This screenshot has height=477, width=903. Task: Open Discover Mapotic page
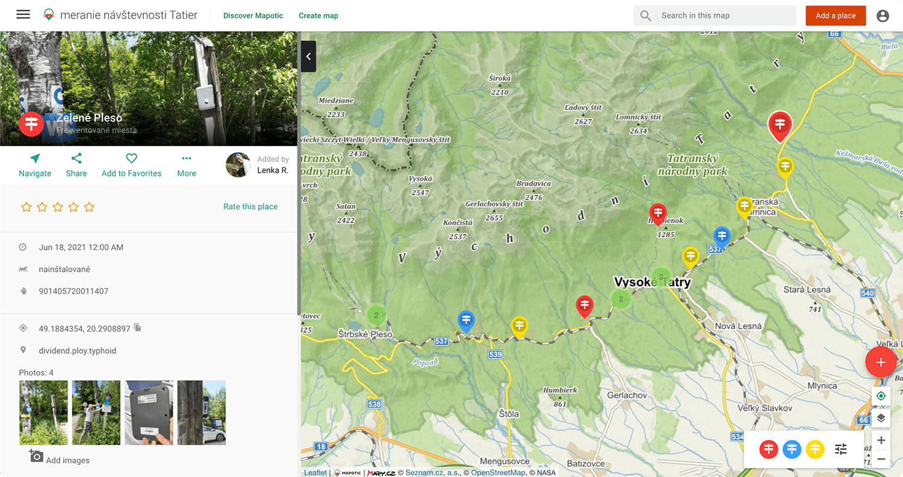click(253, 16)
